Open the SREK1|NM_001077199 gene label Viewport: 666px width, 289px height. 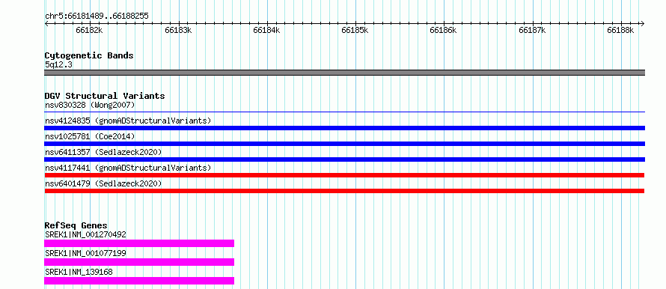click(85, 253)
